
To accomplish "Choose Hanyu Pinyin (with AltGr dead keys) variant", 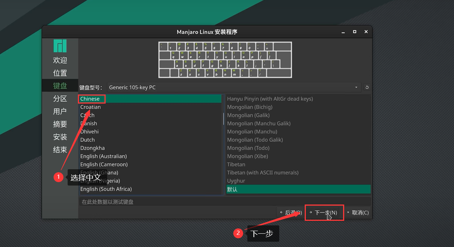I will [x=299, y=99].
